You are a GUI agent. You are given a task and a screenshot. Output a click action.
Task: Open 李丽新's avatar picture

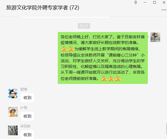click(x=13, y=130)
